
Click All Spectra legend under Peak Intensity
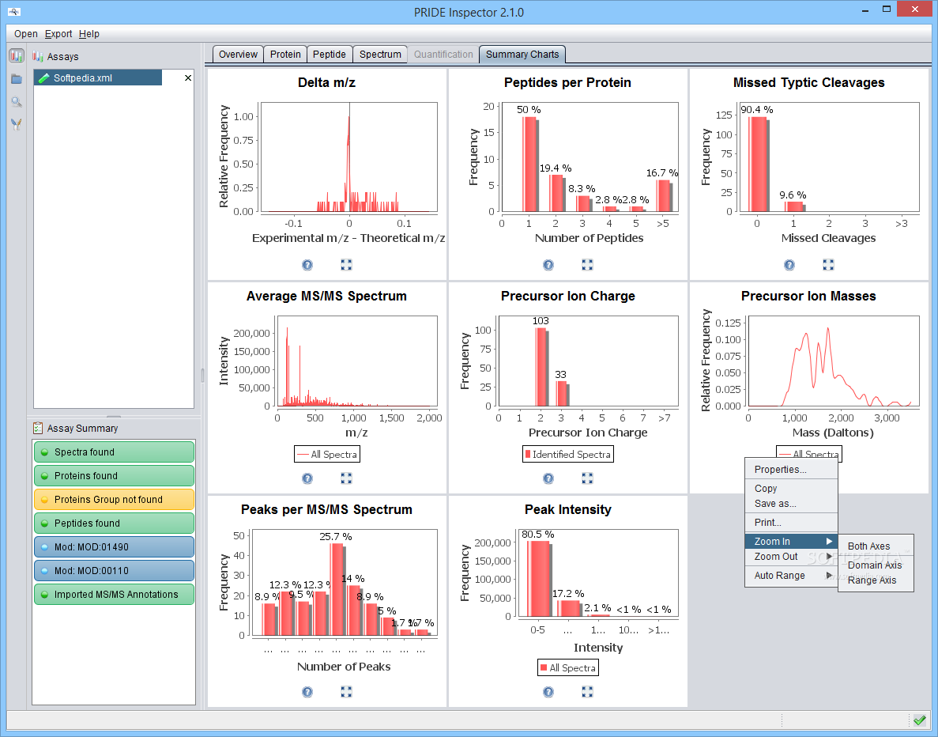pos(567,667)
